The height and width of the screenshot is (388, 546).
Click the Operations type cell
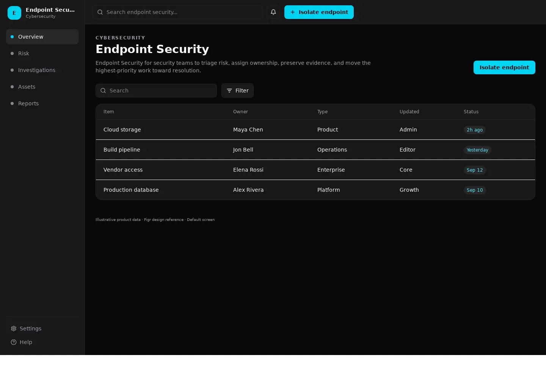click(x=332, y=150)
